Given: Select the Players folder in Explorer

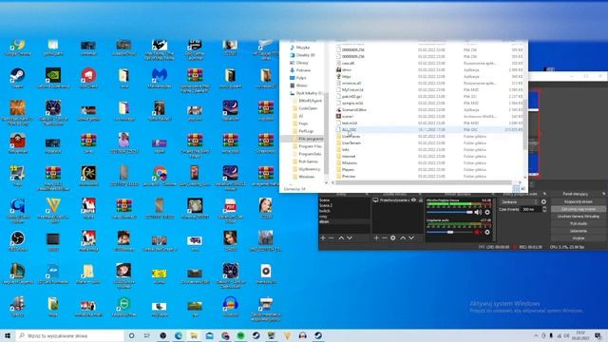Looking at the screenshot, I should (x=348, y=169).
